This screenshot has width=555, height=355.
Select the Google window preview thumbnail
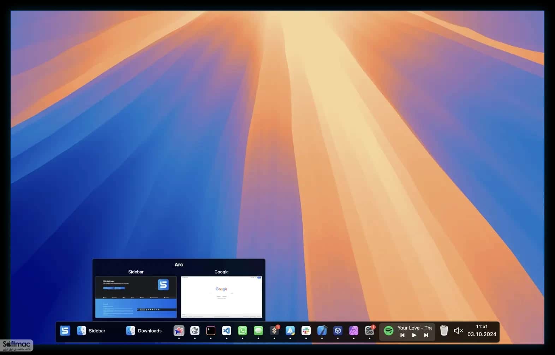point(221,297)
